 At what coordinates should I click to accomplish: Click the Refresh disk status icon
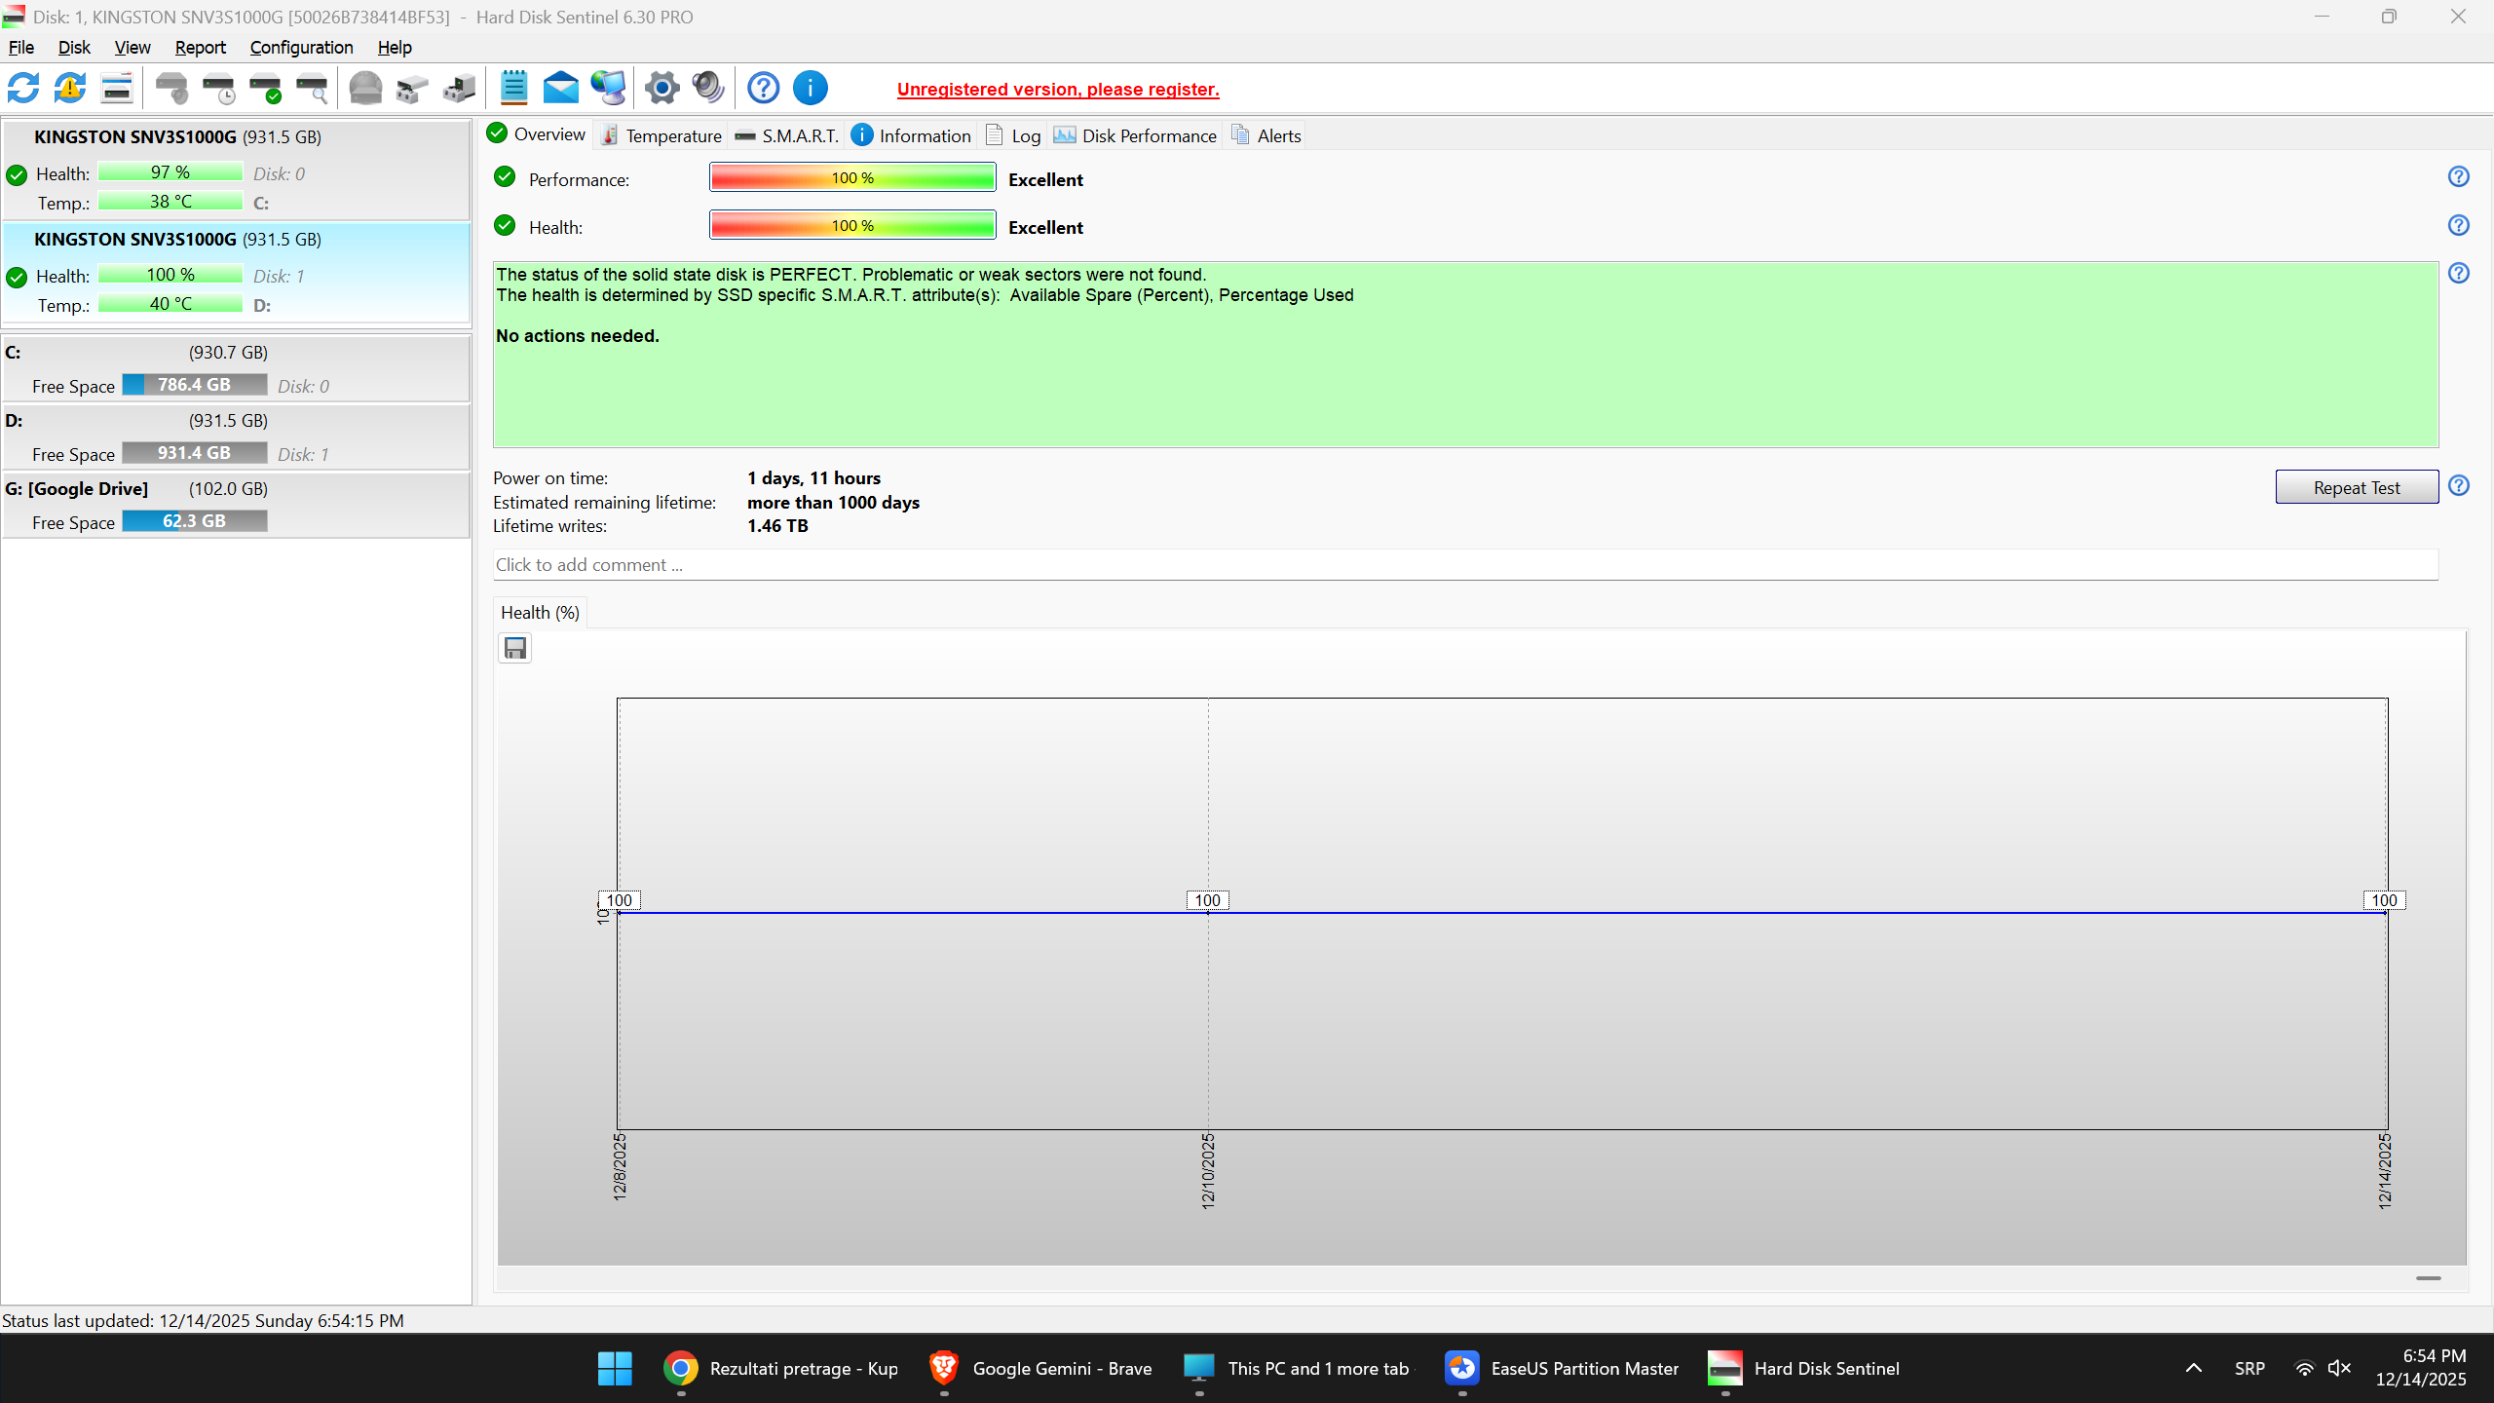pos(23,89)
